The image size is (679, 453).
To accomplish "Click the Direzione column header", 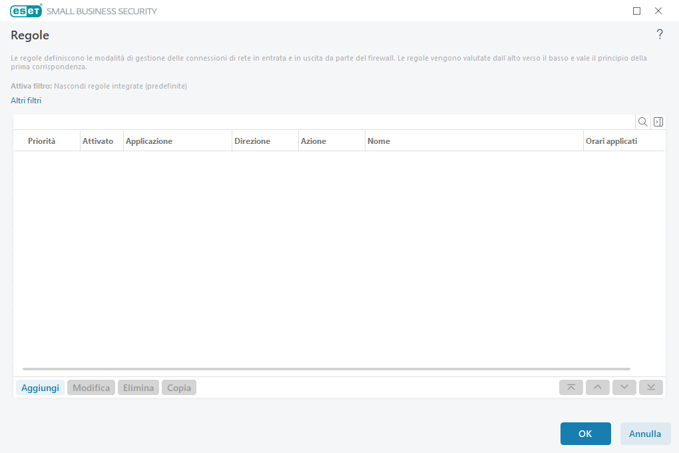I will click(x=252, y=141).
